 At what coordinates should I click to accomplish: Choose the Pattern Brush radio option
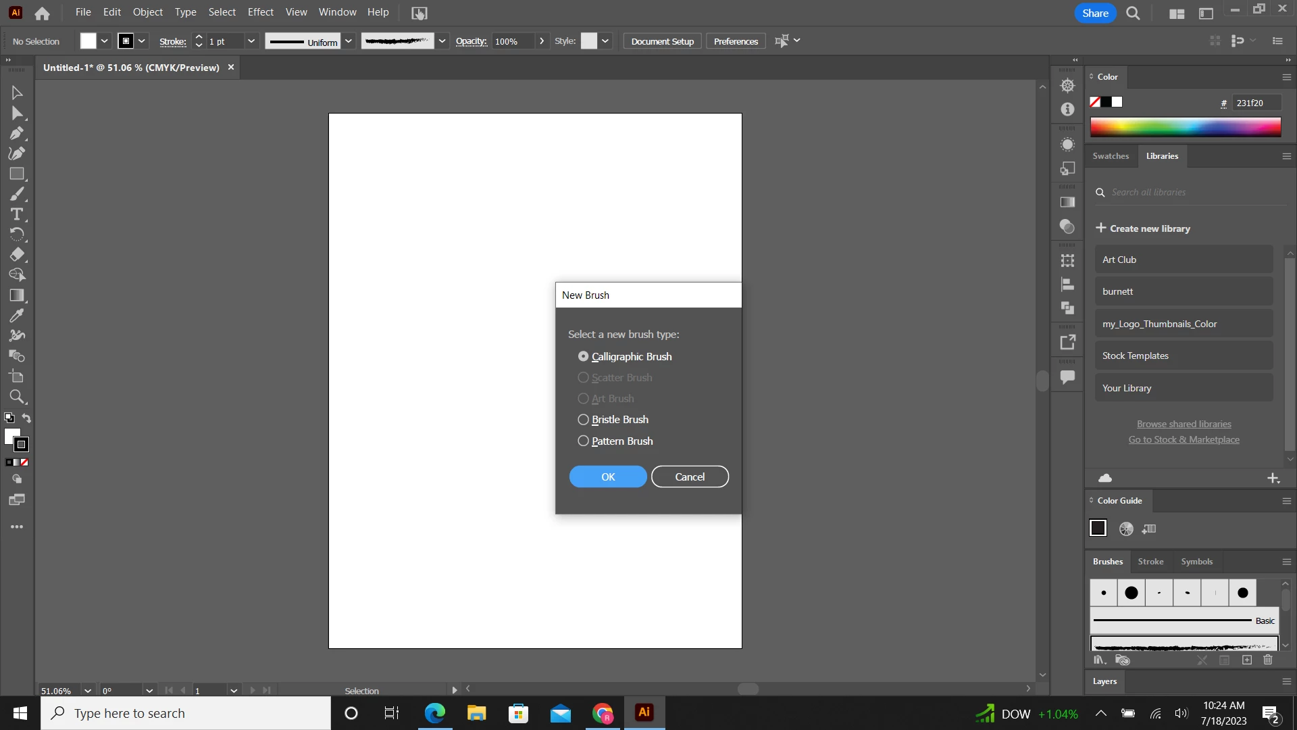tap(583, 441)
